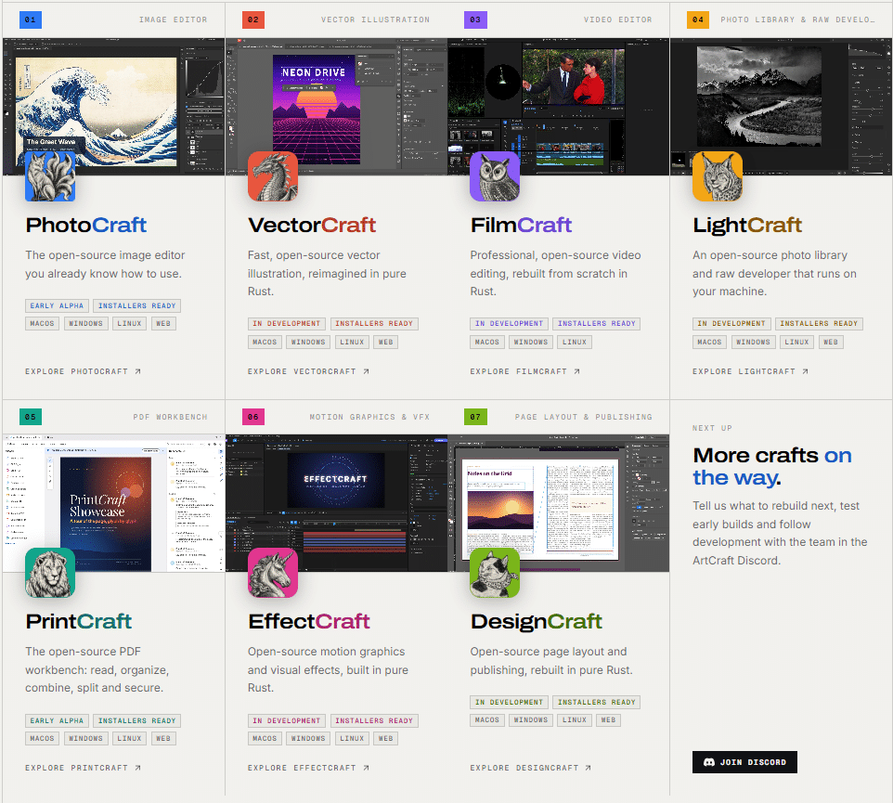This screenshot has height=803, width=893.
Task: Click the lime 07 number badge
Action: click(x=475, y=417)
